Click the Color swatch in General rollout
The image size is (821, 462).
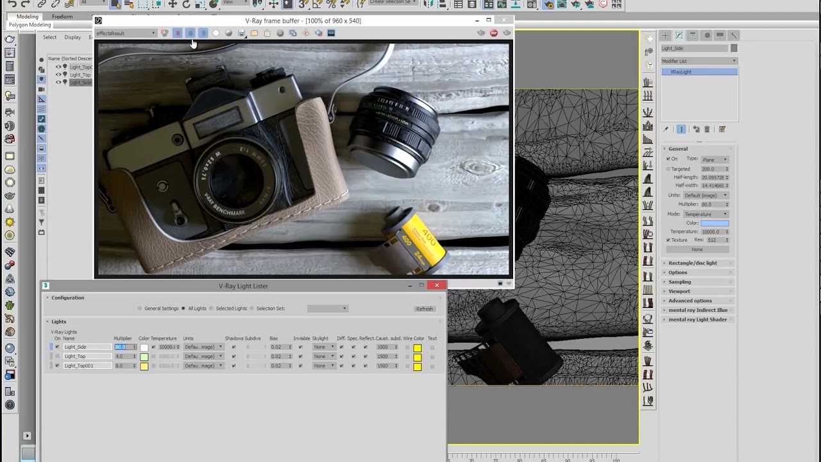pos(715,223)
